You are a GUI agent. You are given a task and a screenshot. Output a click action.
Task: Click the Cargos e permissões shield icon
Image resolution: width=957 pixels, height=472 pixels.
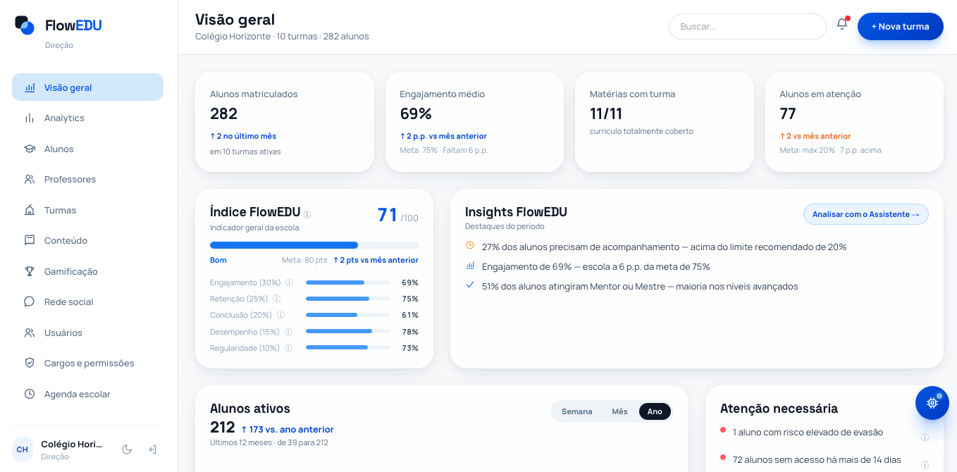click(x=30, y=364)
